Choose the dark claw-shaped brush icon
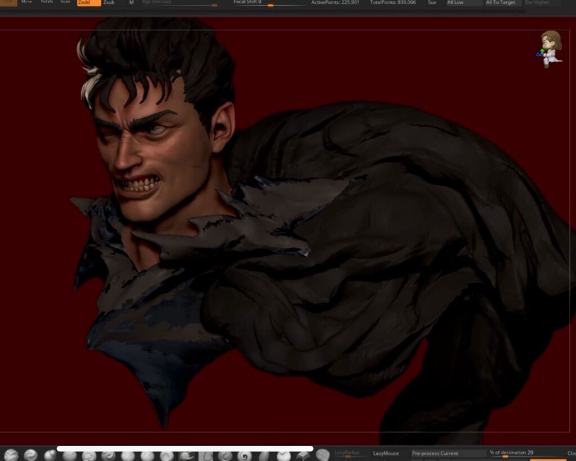 click(x=186, y=456)
